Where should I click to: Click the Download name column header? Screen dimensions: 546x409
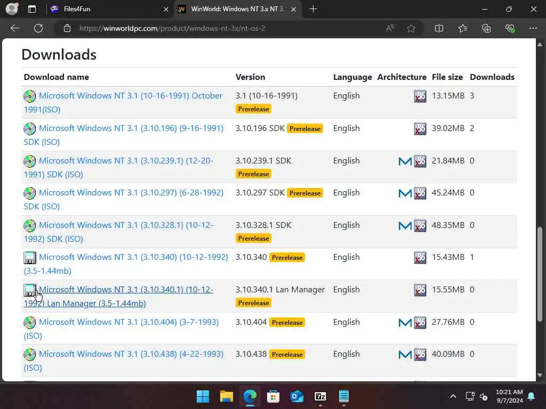point(57,77)
